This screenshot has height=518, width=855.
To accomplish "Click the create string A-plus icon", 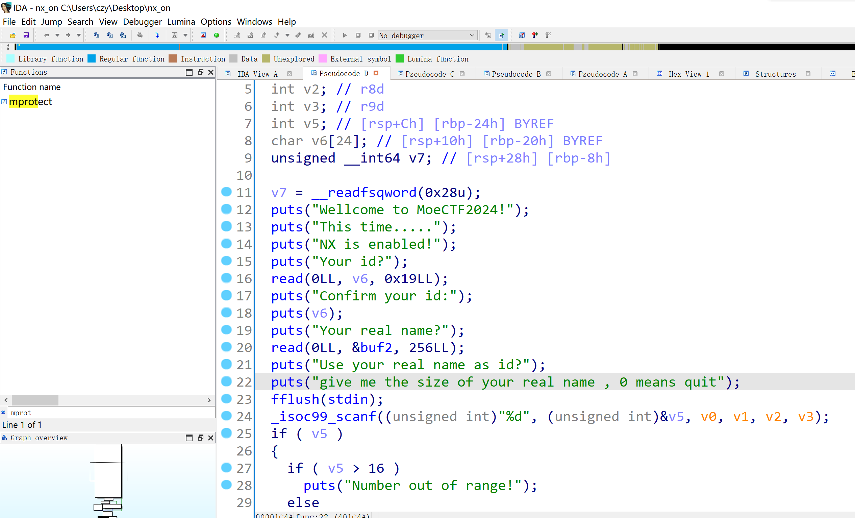I will point(264,35).
